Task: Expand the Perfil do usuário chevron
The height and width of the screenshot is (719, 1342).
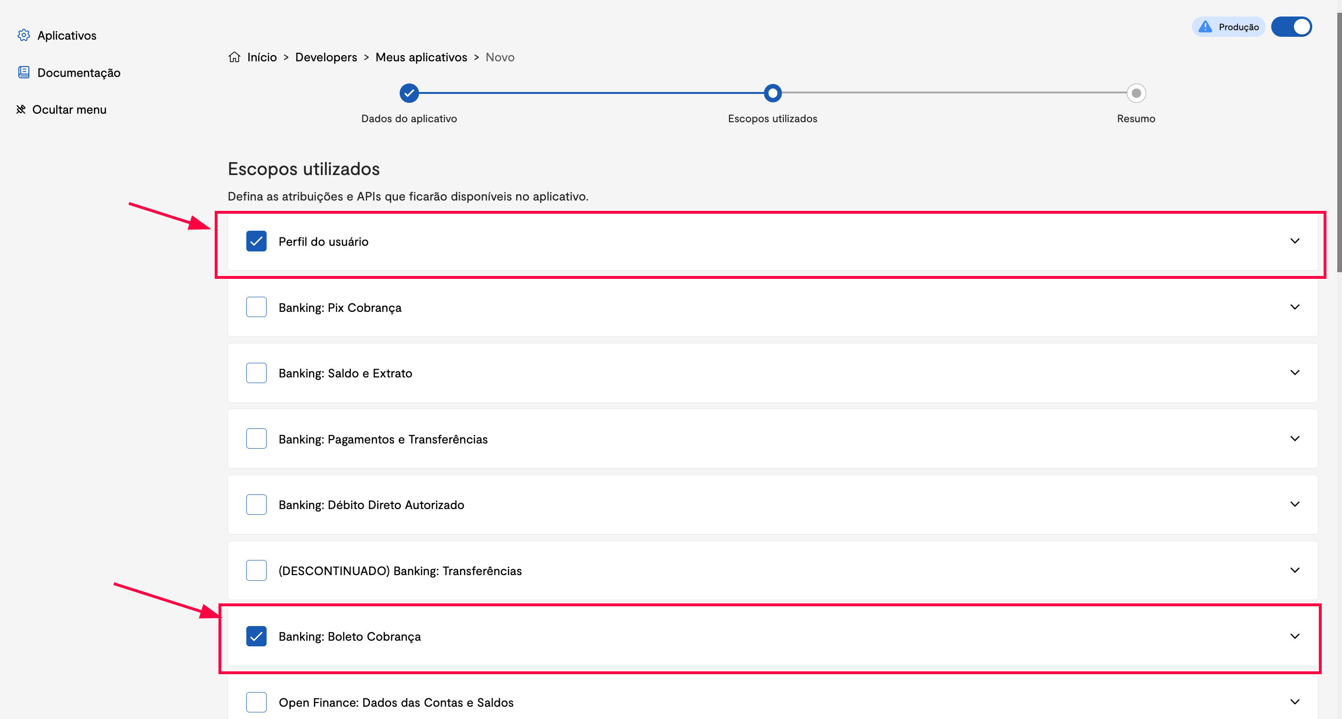Action: tap(1295, 241)
